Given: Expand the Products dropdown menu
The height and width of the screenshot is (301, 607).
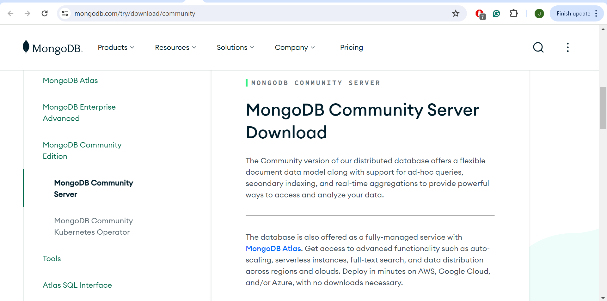Looking at the screenshot, I should [116, 47].
